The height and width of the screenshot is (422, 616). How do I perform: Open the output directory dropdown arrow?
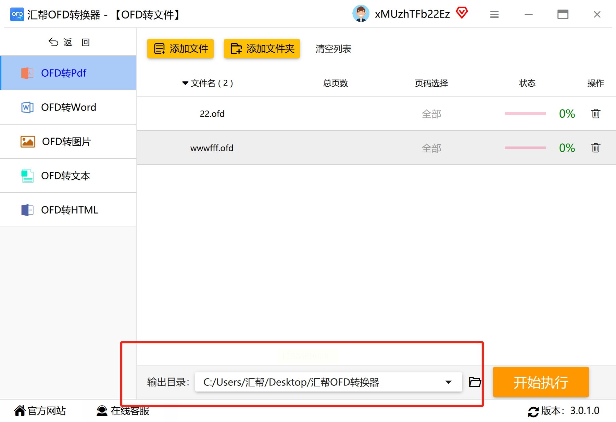[x=448, y=382]
